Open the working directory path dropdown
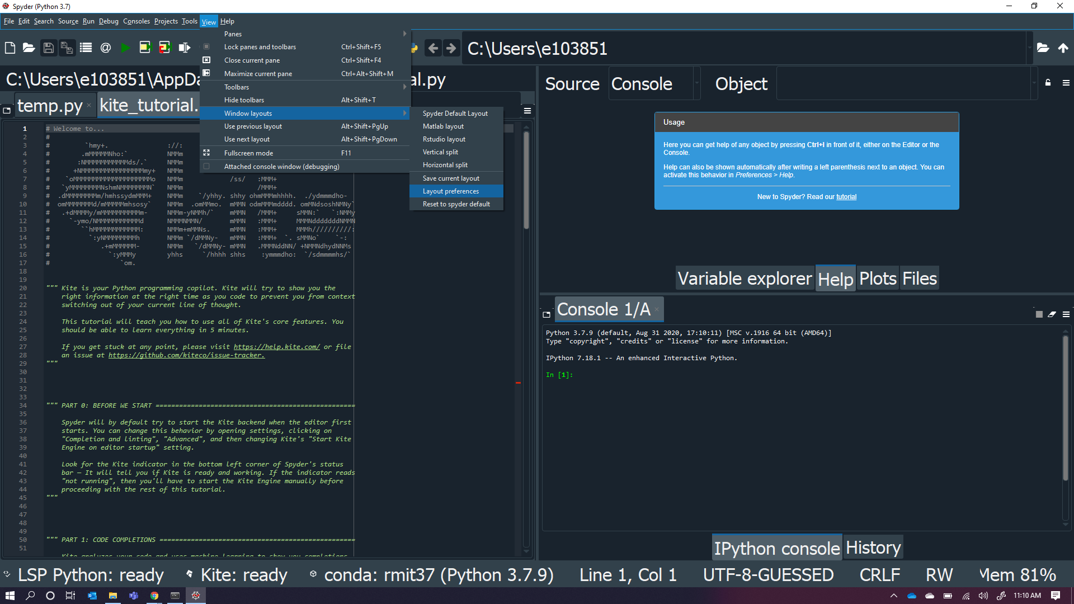The height and width of the screenshot is (604, 1074). [x=1029, y=48]
